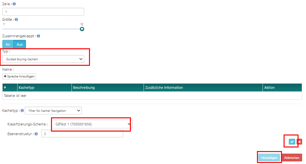Click the info icon next to Zeile
This screenshot has width=306, height=164.
14,4
